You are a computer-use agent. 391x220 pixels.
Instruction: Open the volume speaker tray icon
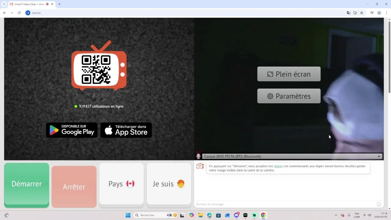tap(369, 215)
